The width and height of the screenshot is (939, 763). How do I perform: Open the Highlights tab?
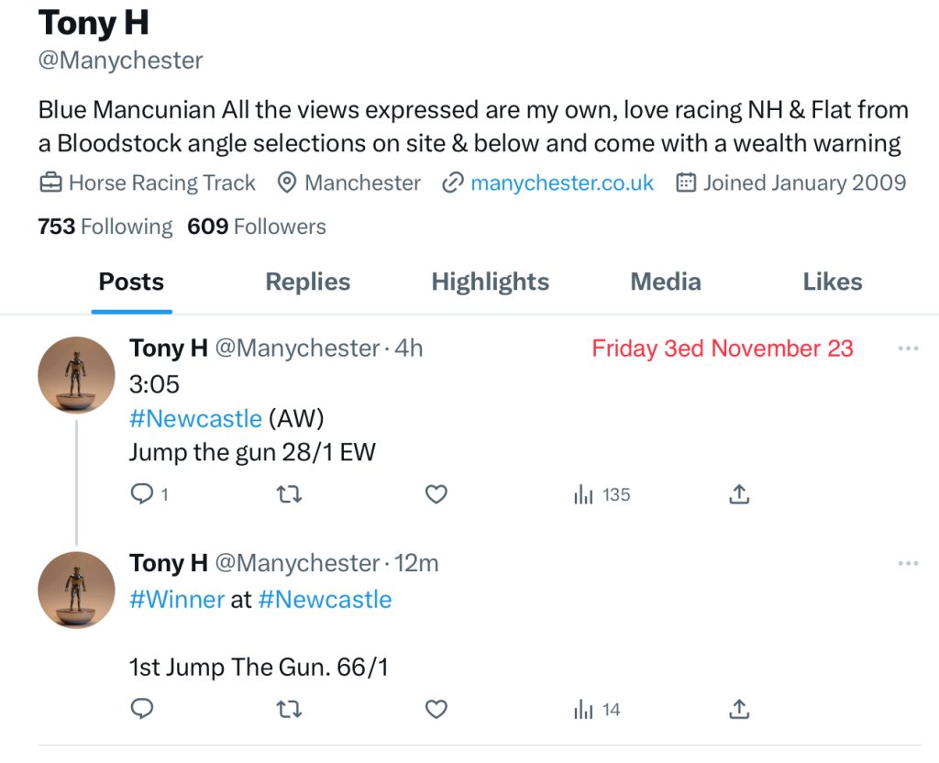pyautogui.click(x=490, y=282)
